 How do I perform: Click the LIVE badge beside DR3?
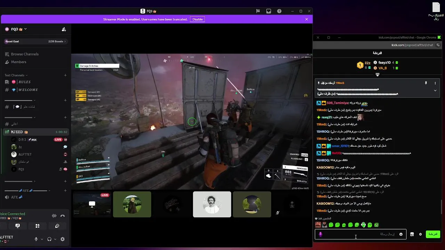[58, 140]
